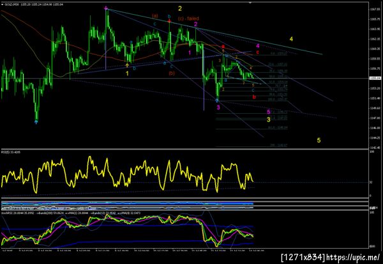Click the magenta wave 4 label
Screen dimensions: 383x264
258,46
